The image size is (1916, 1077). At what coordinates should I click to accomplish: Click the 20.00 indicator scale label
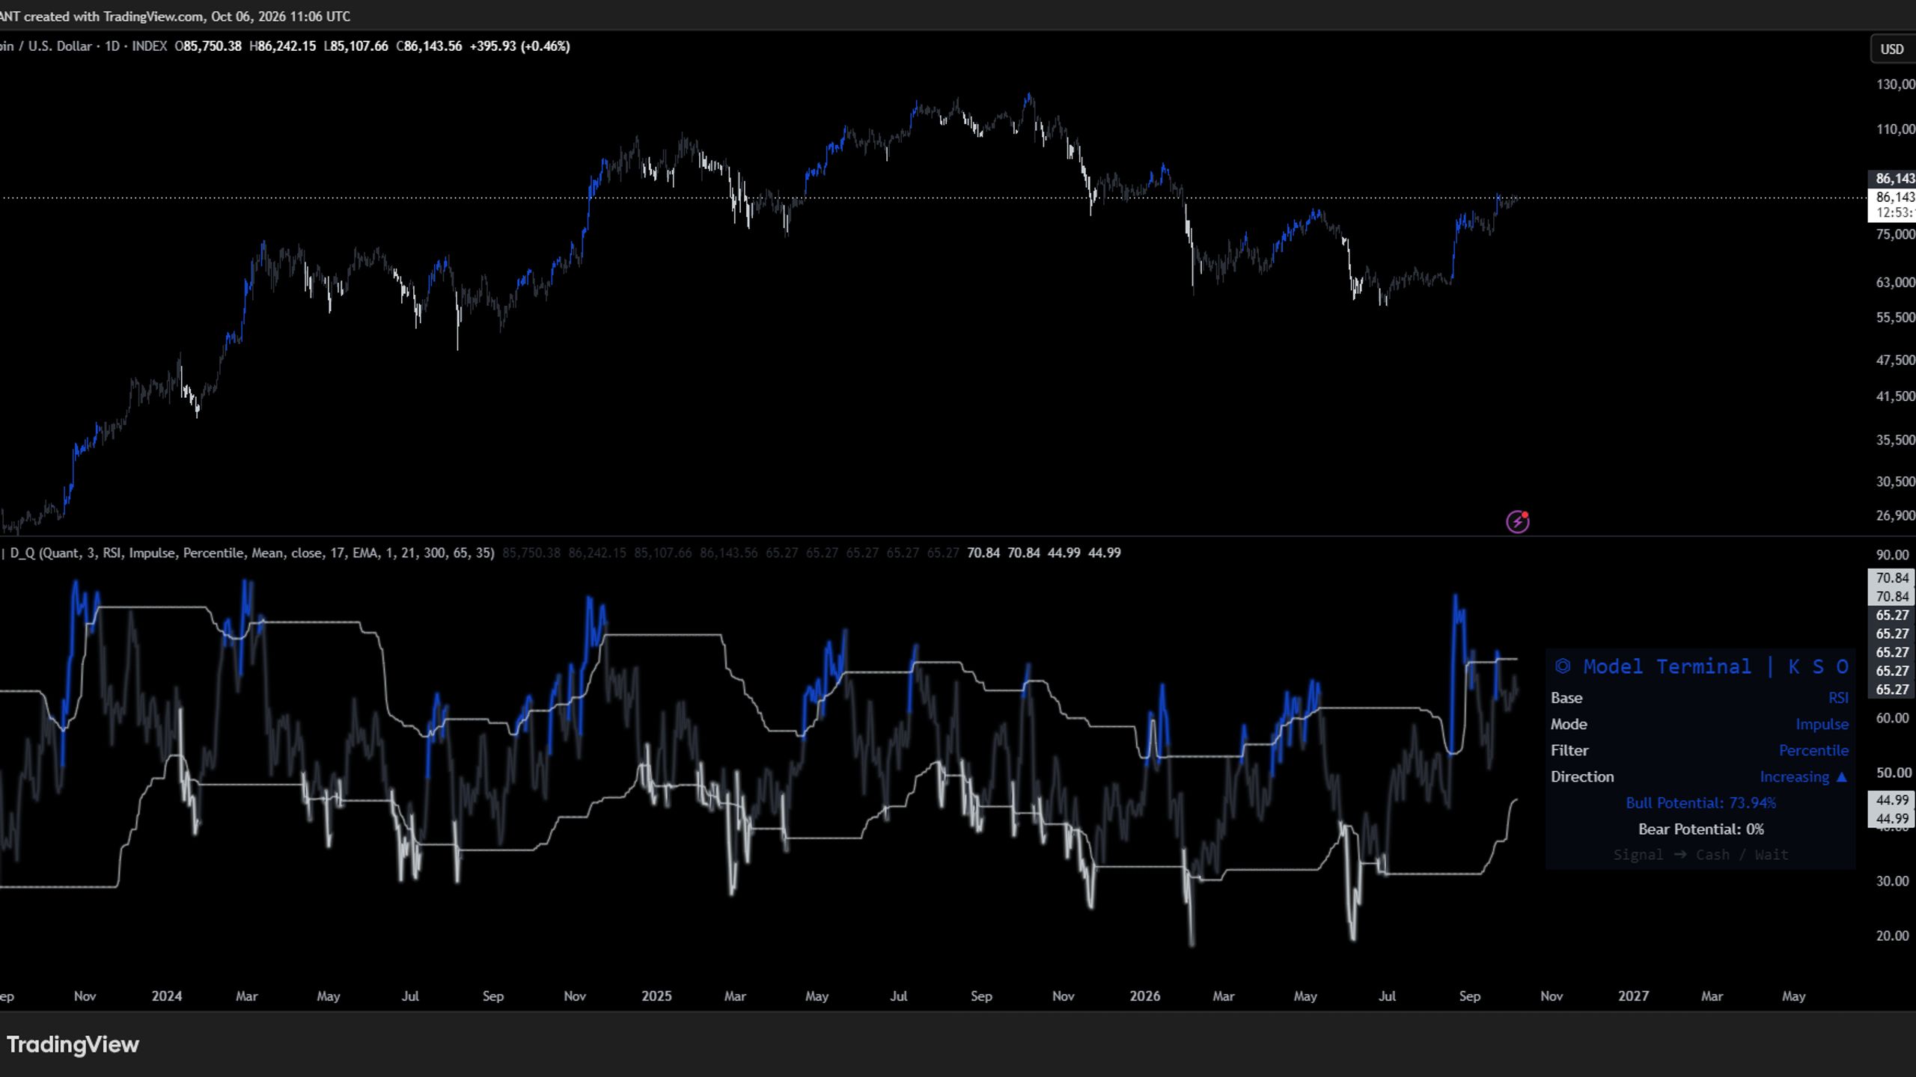click(1892, 936)
